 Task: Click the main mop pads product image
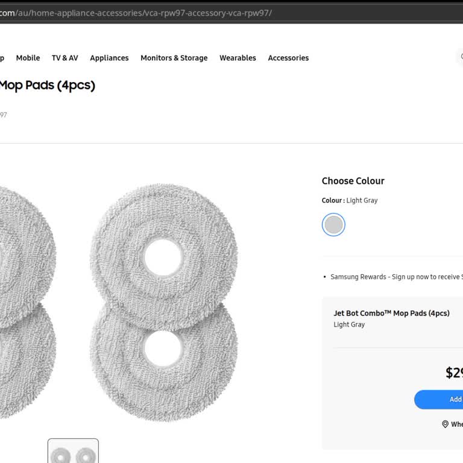[121, 301]
